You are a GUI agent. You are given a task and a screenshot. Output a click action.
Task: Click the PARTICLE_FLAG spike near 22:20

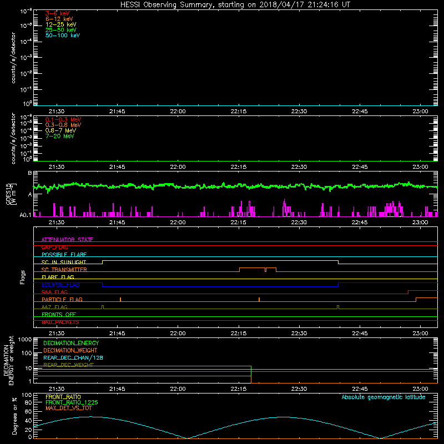coord(259,299)
